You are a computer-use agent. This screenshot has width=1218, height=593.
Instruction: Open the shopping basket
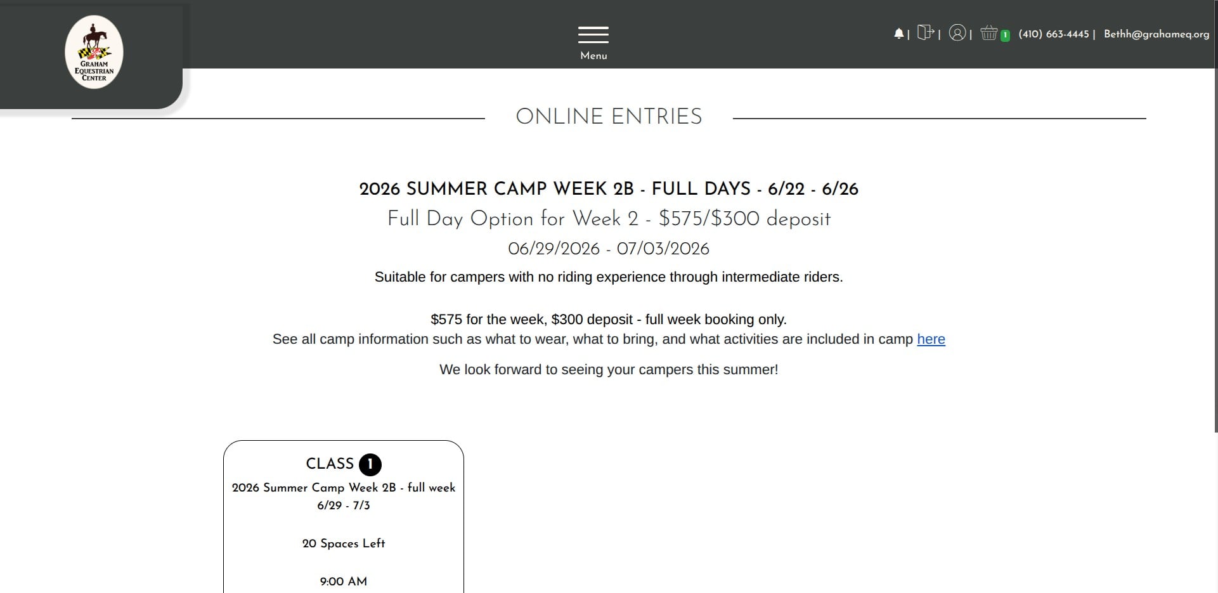(x=988, y=33)
